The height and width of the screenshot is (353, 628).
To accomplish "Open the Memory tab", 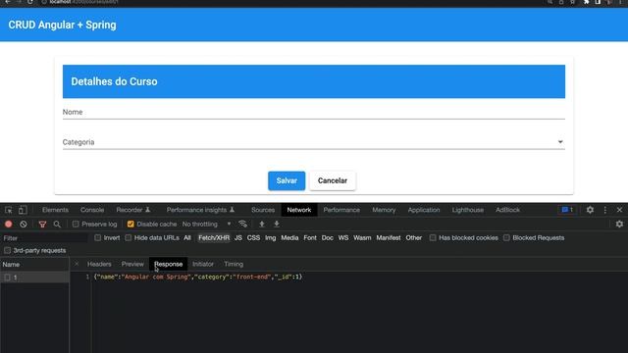I will (x=384, y=210).
